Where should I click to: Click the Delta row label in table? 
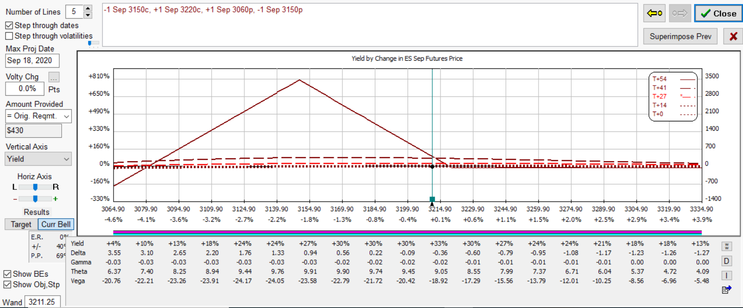(78, 253)
